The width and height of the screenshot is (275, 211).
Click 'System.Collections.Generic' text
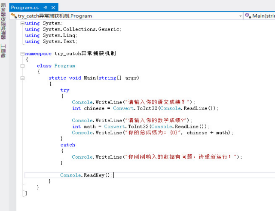[x=81, y=29]
